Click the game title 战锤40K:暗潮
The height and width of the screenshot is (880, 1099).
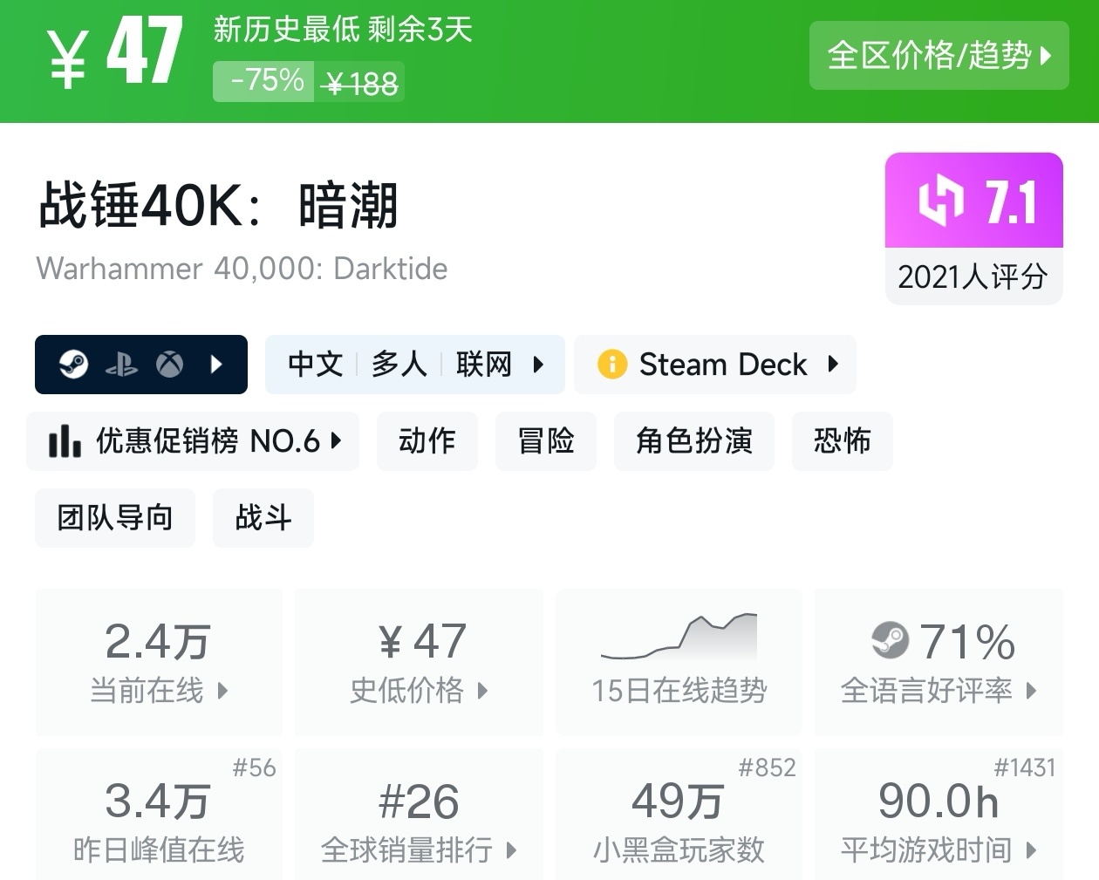coord(218,206)
